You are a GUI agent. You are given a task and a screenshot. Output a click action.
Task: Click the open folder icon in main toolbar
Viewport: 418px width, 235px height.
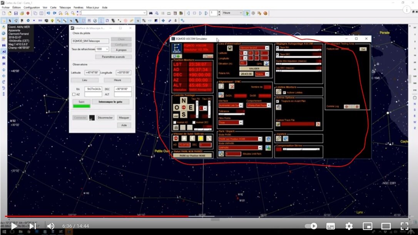click(10, 13)
